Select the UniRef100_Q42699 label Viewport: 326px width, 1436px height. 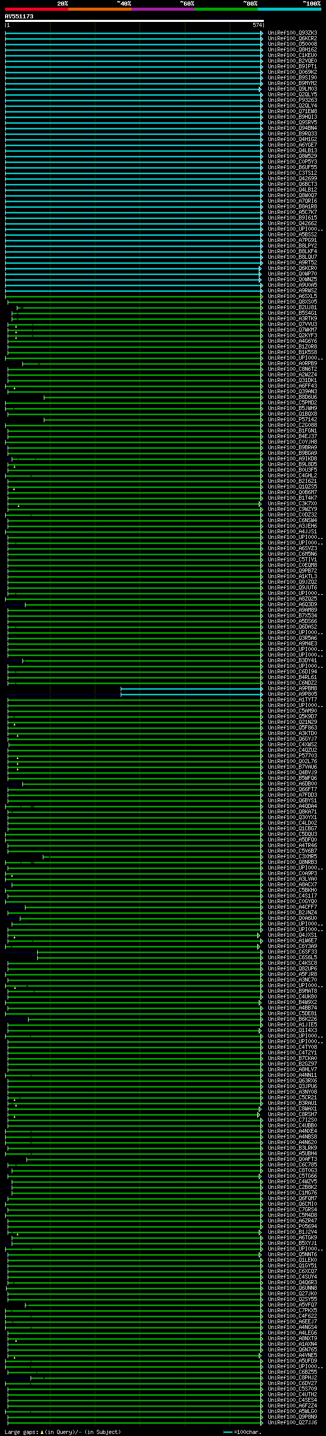(292, 178)
